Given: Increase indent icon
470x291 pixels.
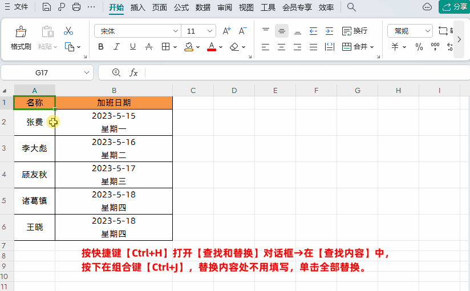Looking at the screenshot, I should click(329, 31).
